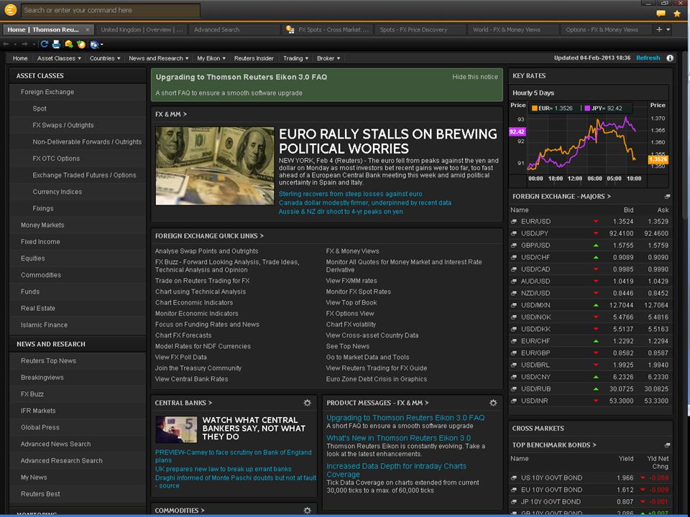690x517 pixels.
Task: Open 'Sterling recovers from steep losses' link
Action: [350, 194]
